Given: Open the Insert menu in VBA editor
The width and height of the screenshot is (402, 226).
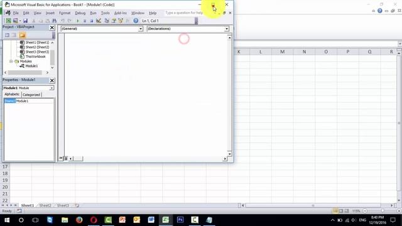Looking at the screenshot, I should coord(50,13).
